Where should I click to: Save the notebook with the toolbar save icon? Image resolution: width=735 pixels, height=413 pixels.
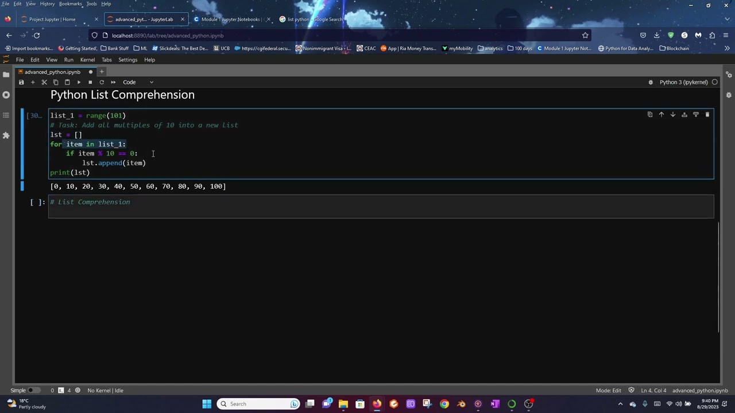pos(21,82)
